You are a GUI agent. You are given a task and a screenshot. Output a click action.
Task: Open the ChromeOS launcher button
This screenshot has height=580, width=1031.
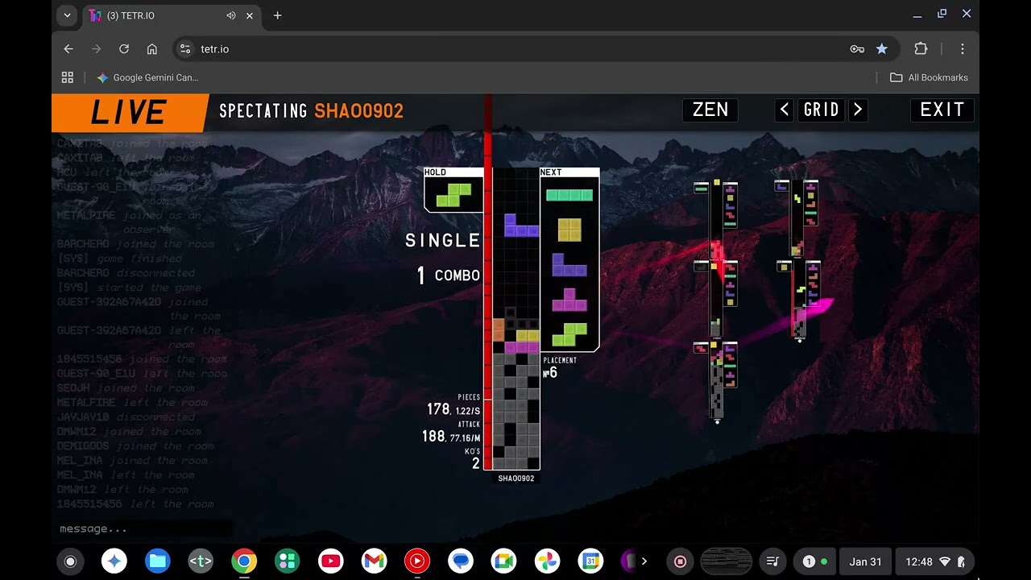(70, 561)
